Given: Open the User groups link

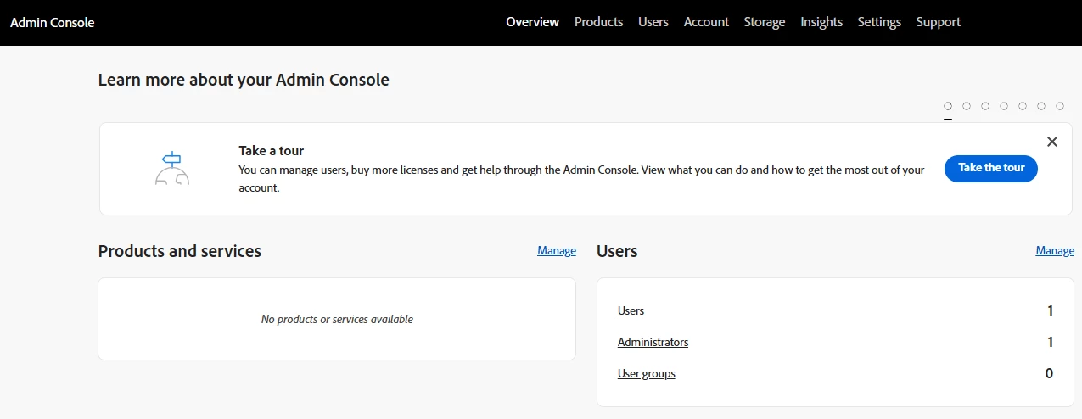Looking at the screenshot, I should (647, 374).
